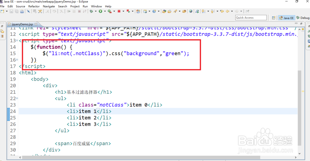Click the Skip All Breakpoints icon
Viewport: 310px width, 161px height.
pyautogui.click(x=28, y=11)
